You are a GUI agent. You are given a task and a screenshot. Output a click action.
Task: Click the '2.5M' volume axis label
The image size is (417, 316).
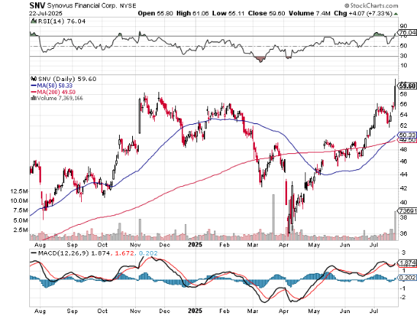point(20,230)
